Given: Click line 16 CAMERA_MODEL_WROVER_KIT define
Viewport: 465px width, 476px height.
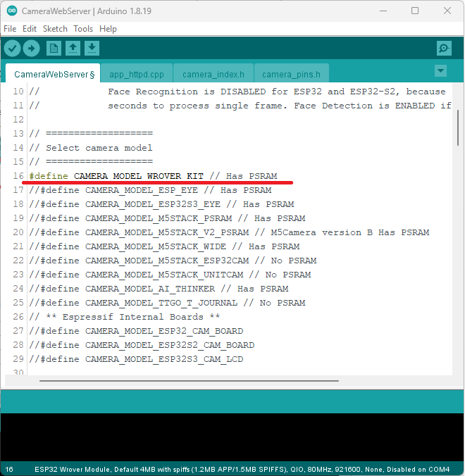Looking at the screenshot, I should coord(153,176).
